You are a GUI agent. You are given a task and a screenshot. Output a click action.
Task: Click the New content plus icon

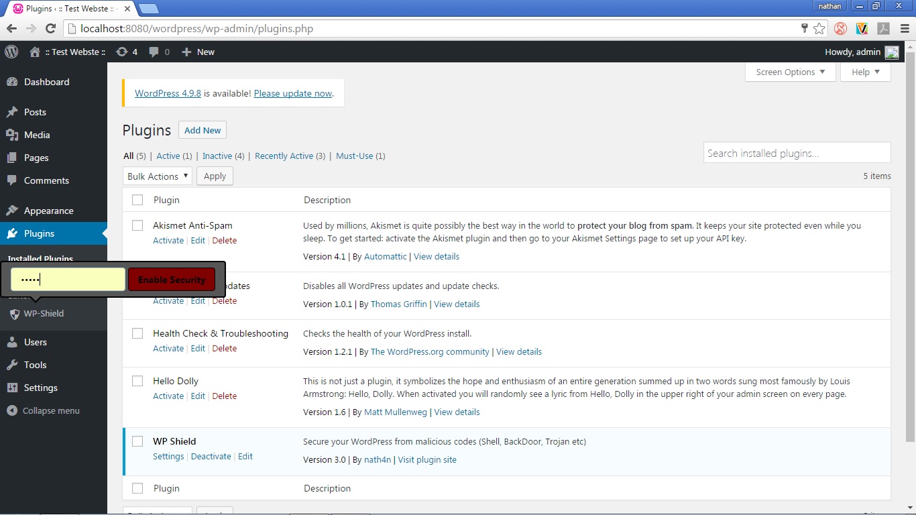tap(186, 52)
